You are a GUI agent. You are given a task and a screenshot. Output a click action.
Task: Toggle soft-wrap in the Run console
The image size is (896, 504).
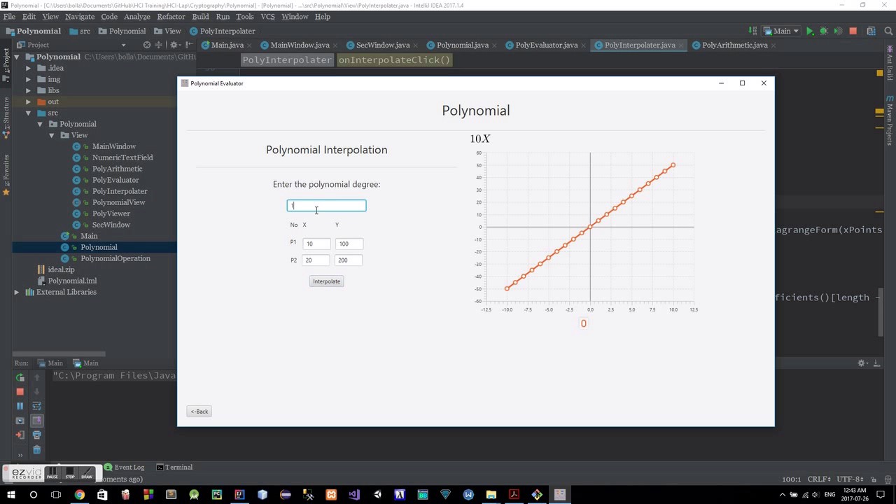coord(36,406)
